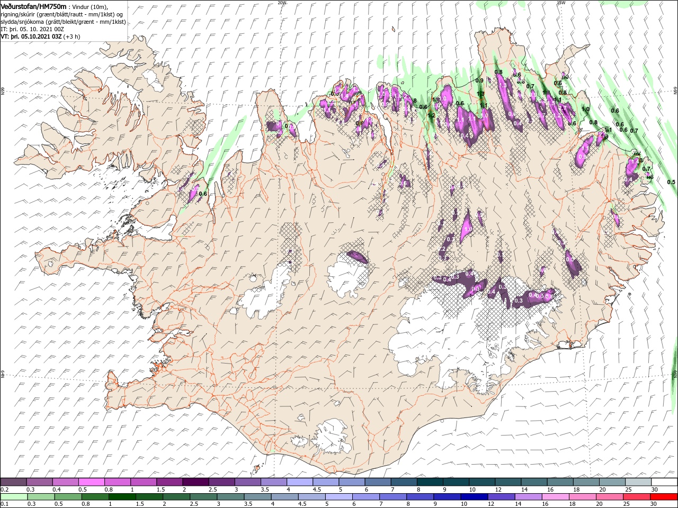Pick the lower legend swatch starting at 2.5
Image resolution: width=678 pixels, height=508 pixels.
point(203,497)
